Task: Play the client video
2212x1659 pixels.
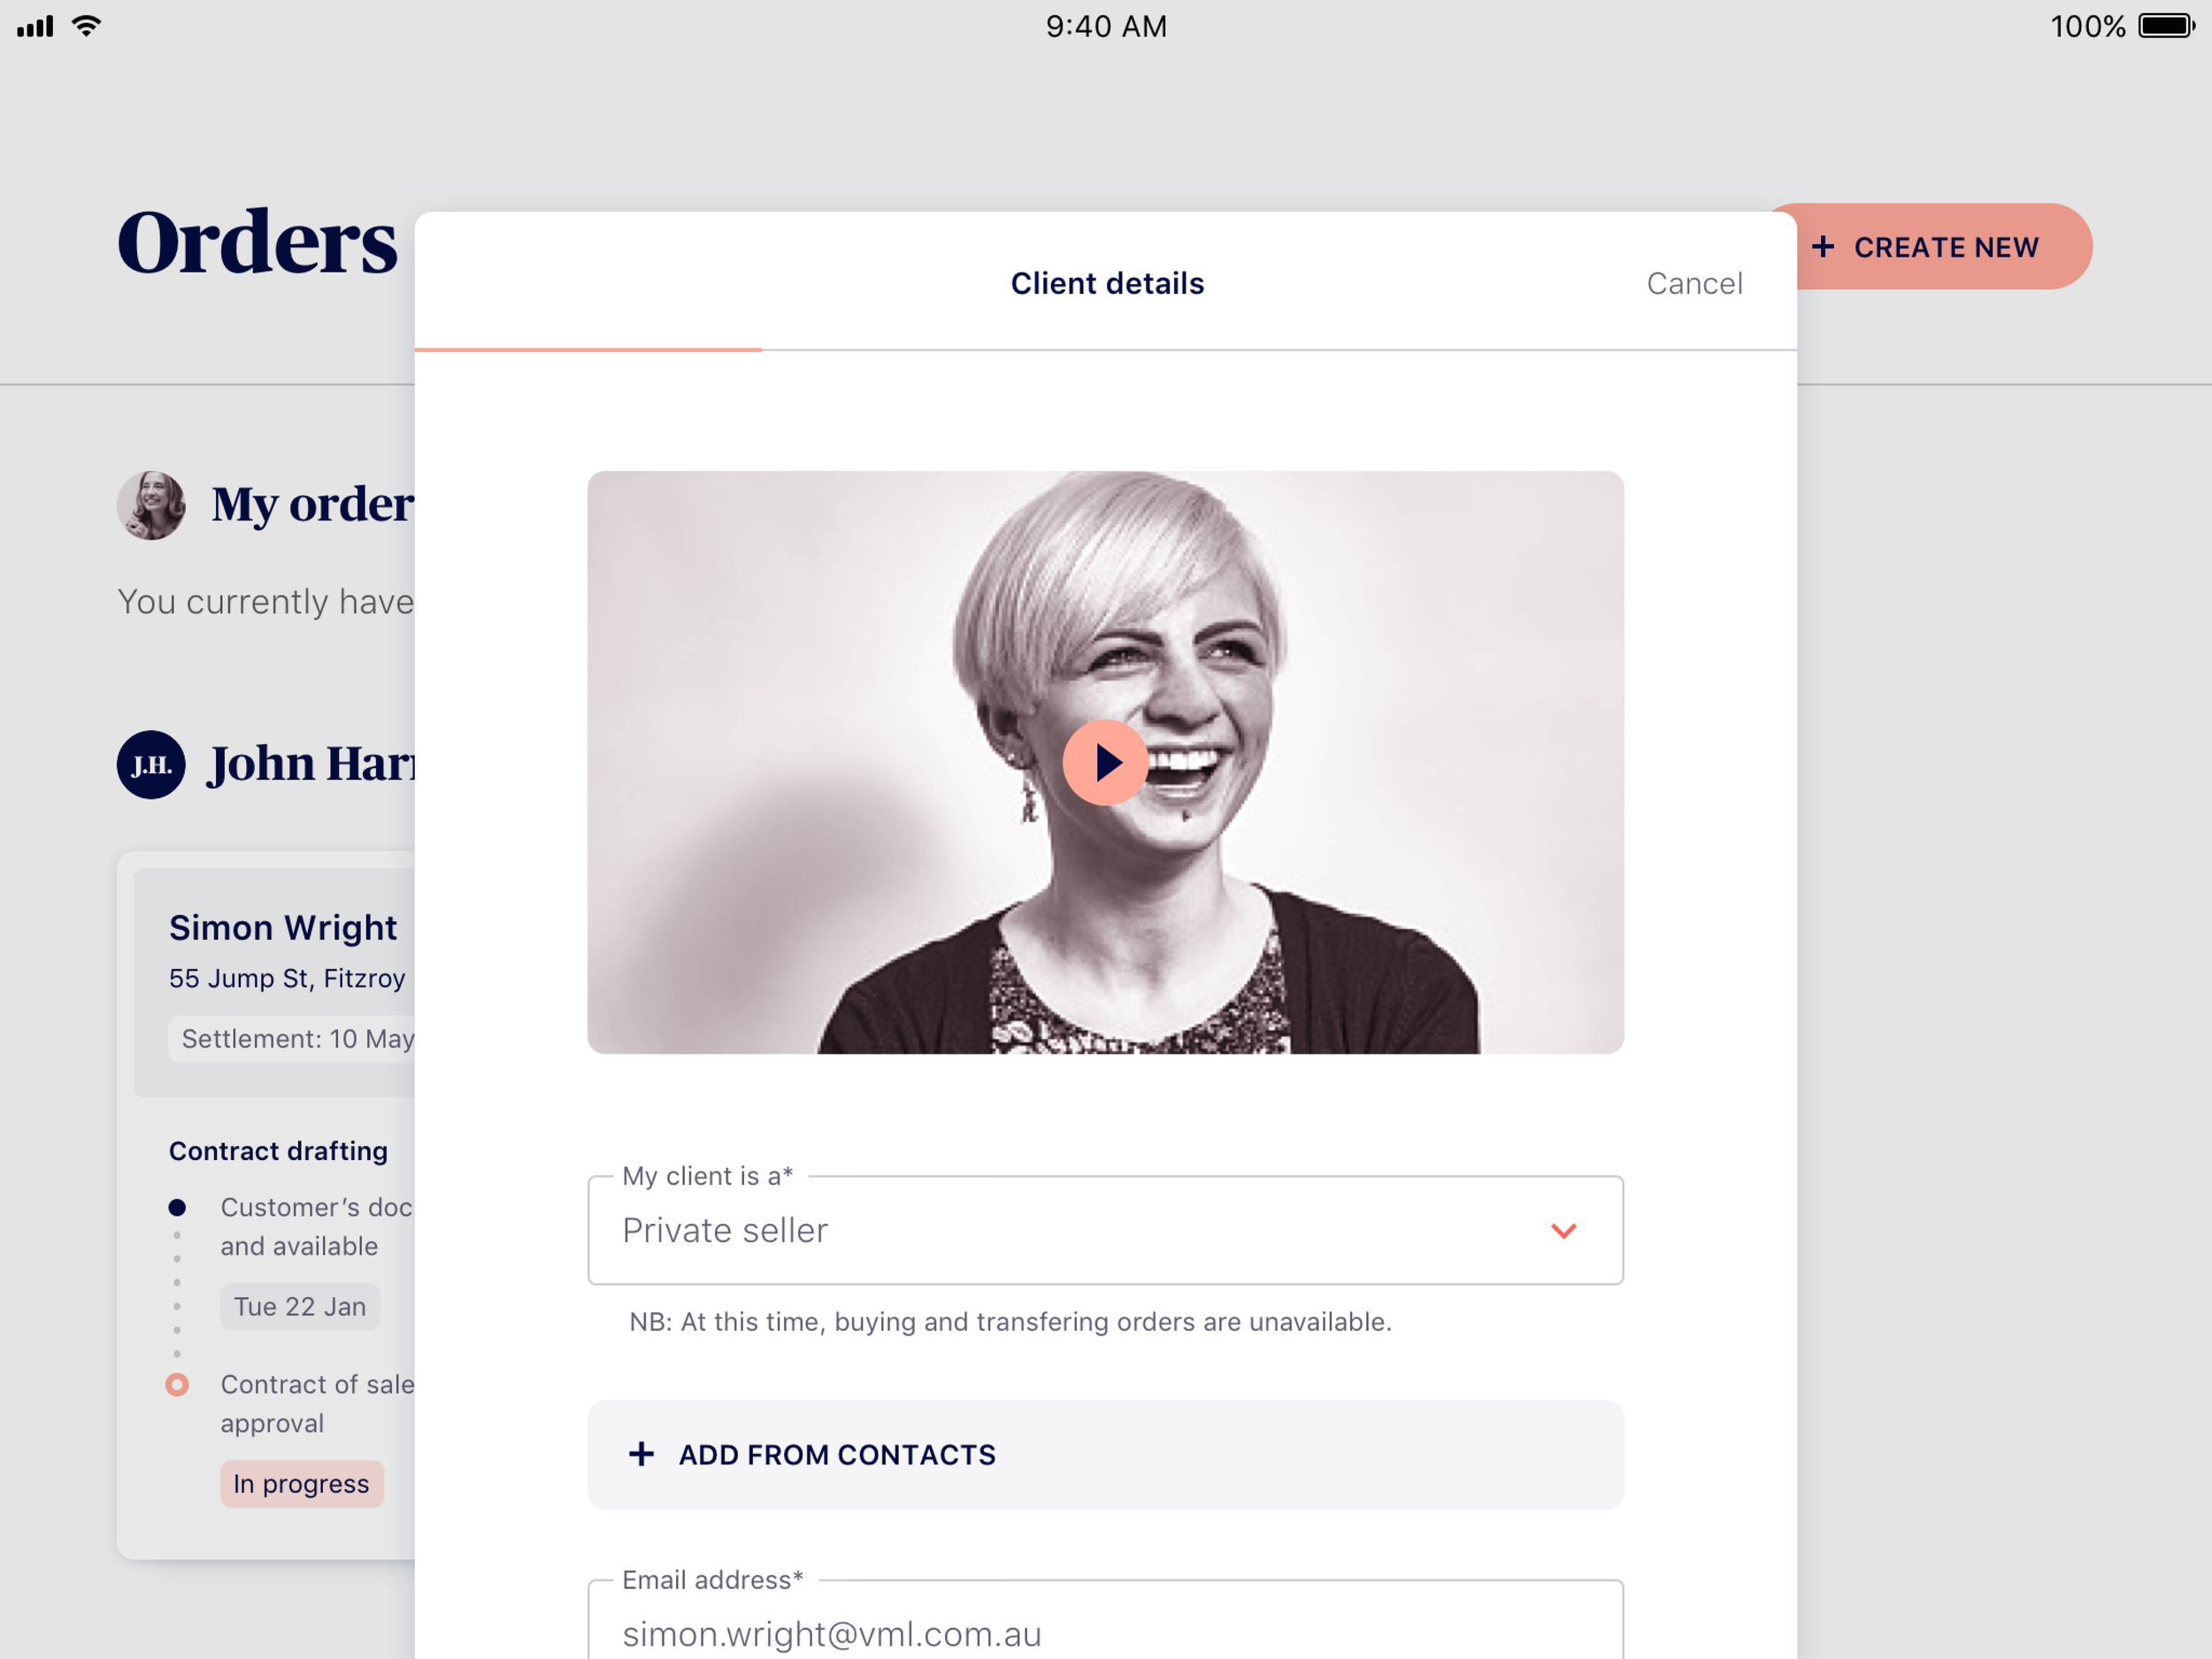Action: (1105, 763)
